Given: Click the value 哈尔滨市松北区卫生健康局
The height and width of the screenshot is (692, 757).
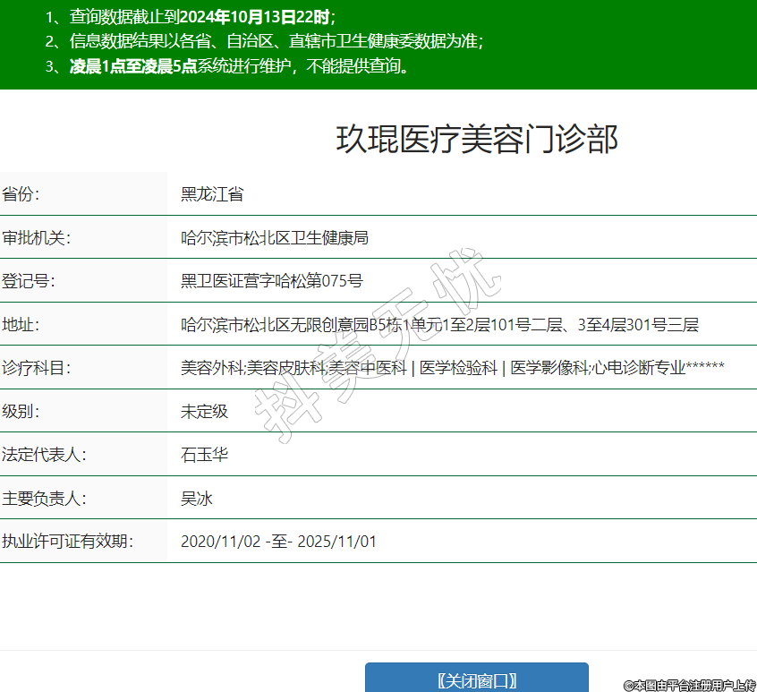Looking at the screenshot, I should 275,238.
